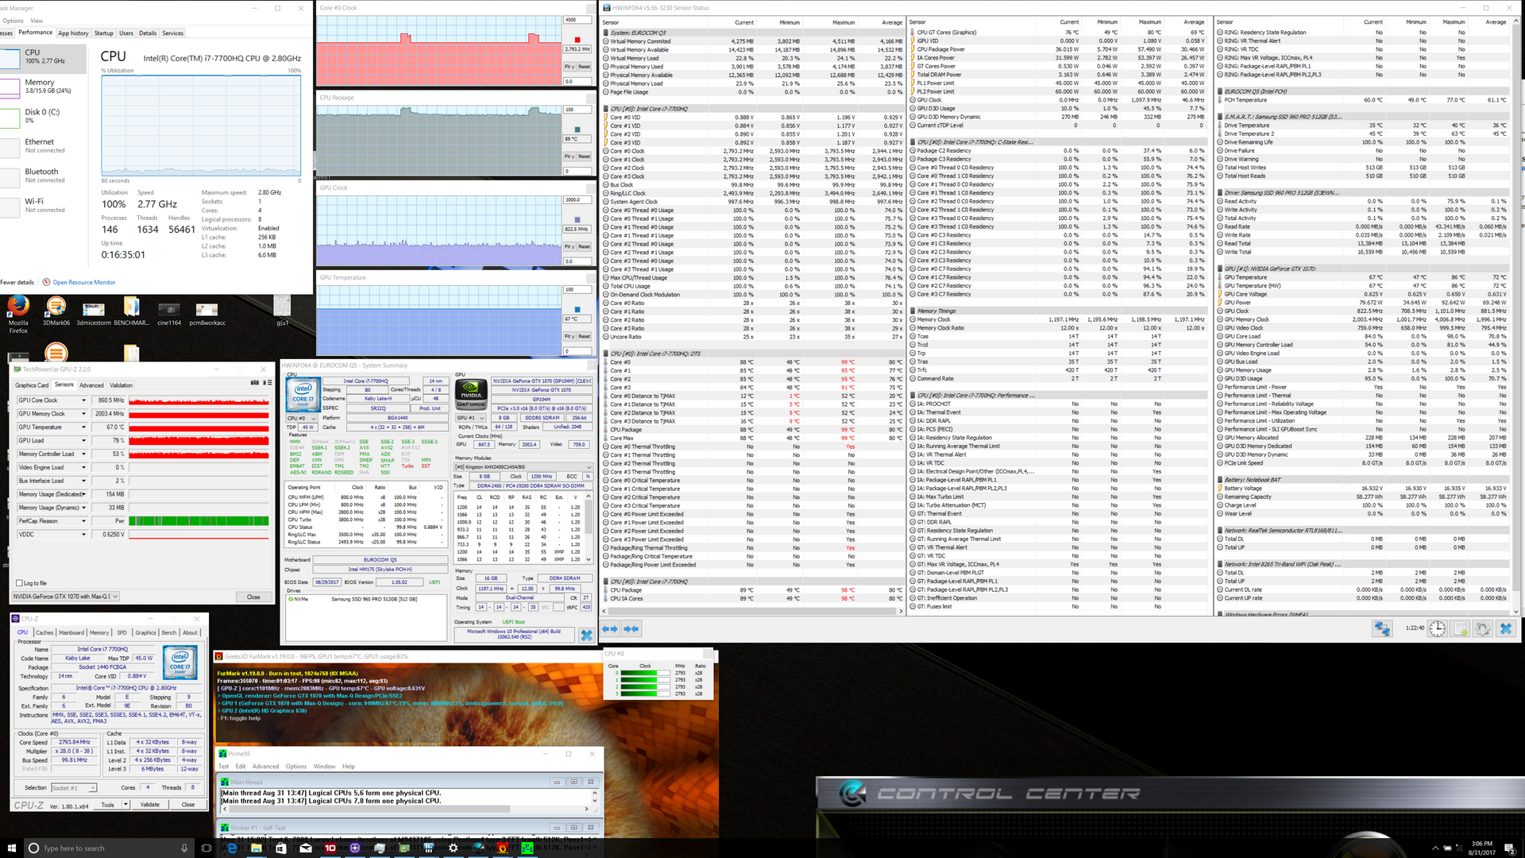Switch to CPU-Z Mainboard tab
The height and width of the screenshot is (858, 1525).
pyautogui.click(x=71, y=632)
